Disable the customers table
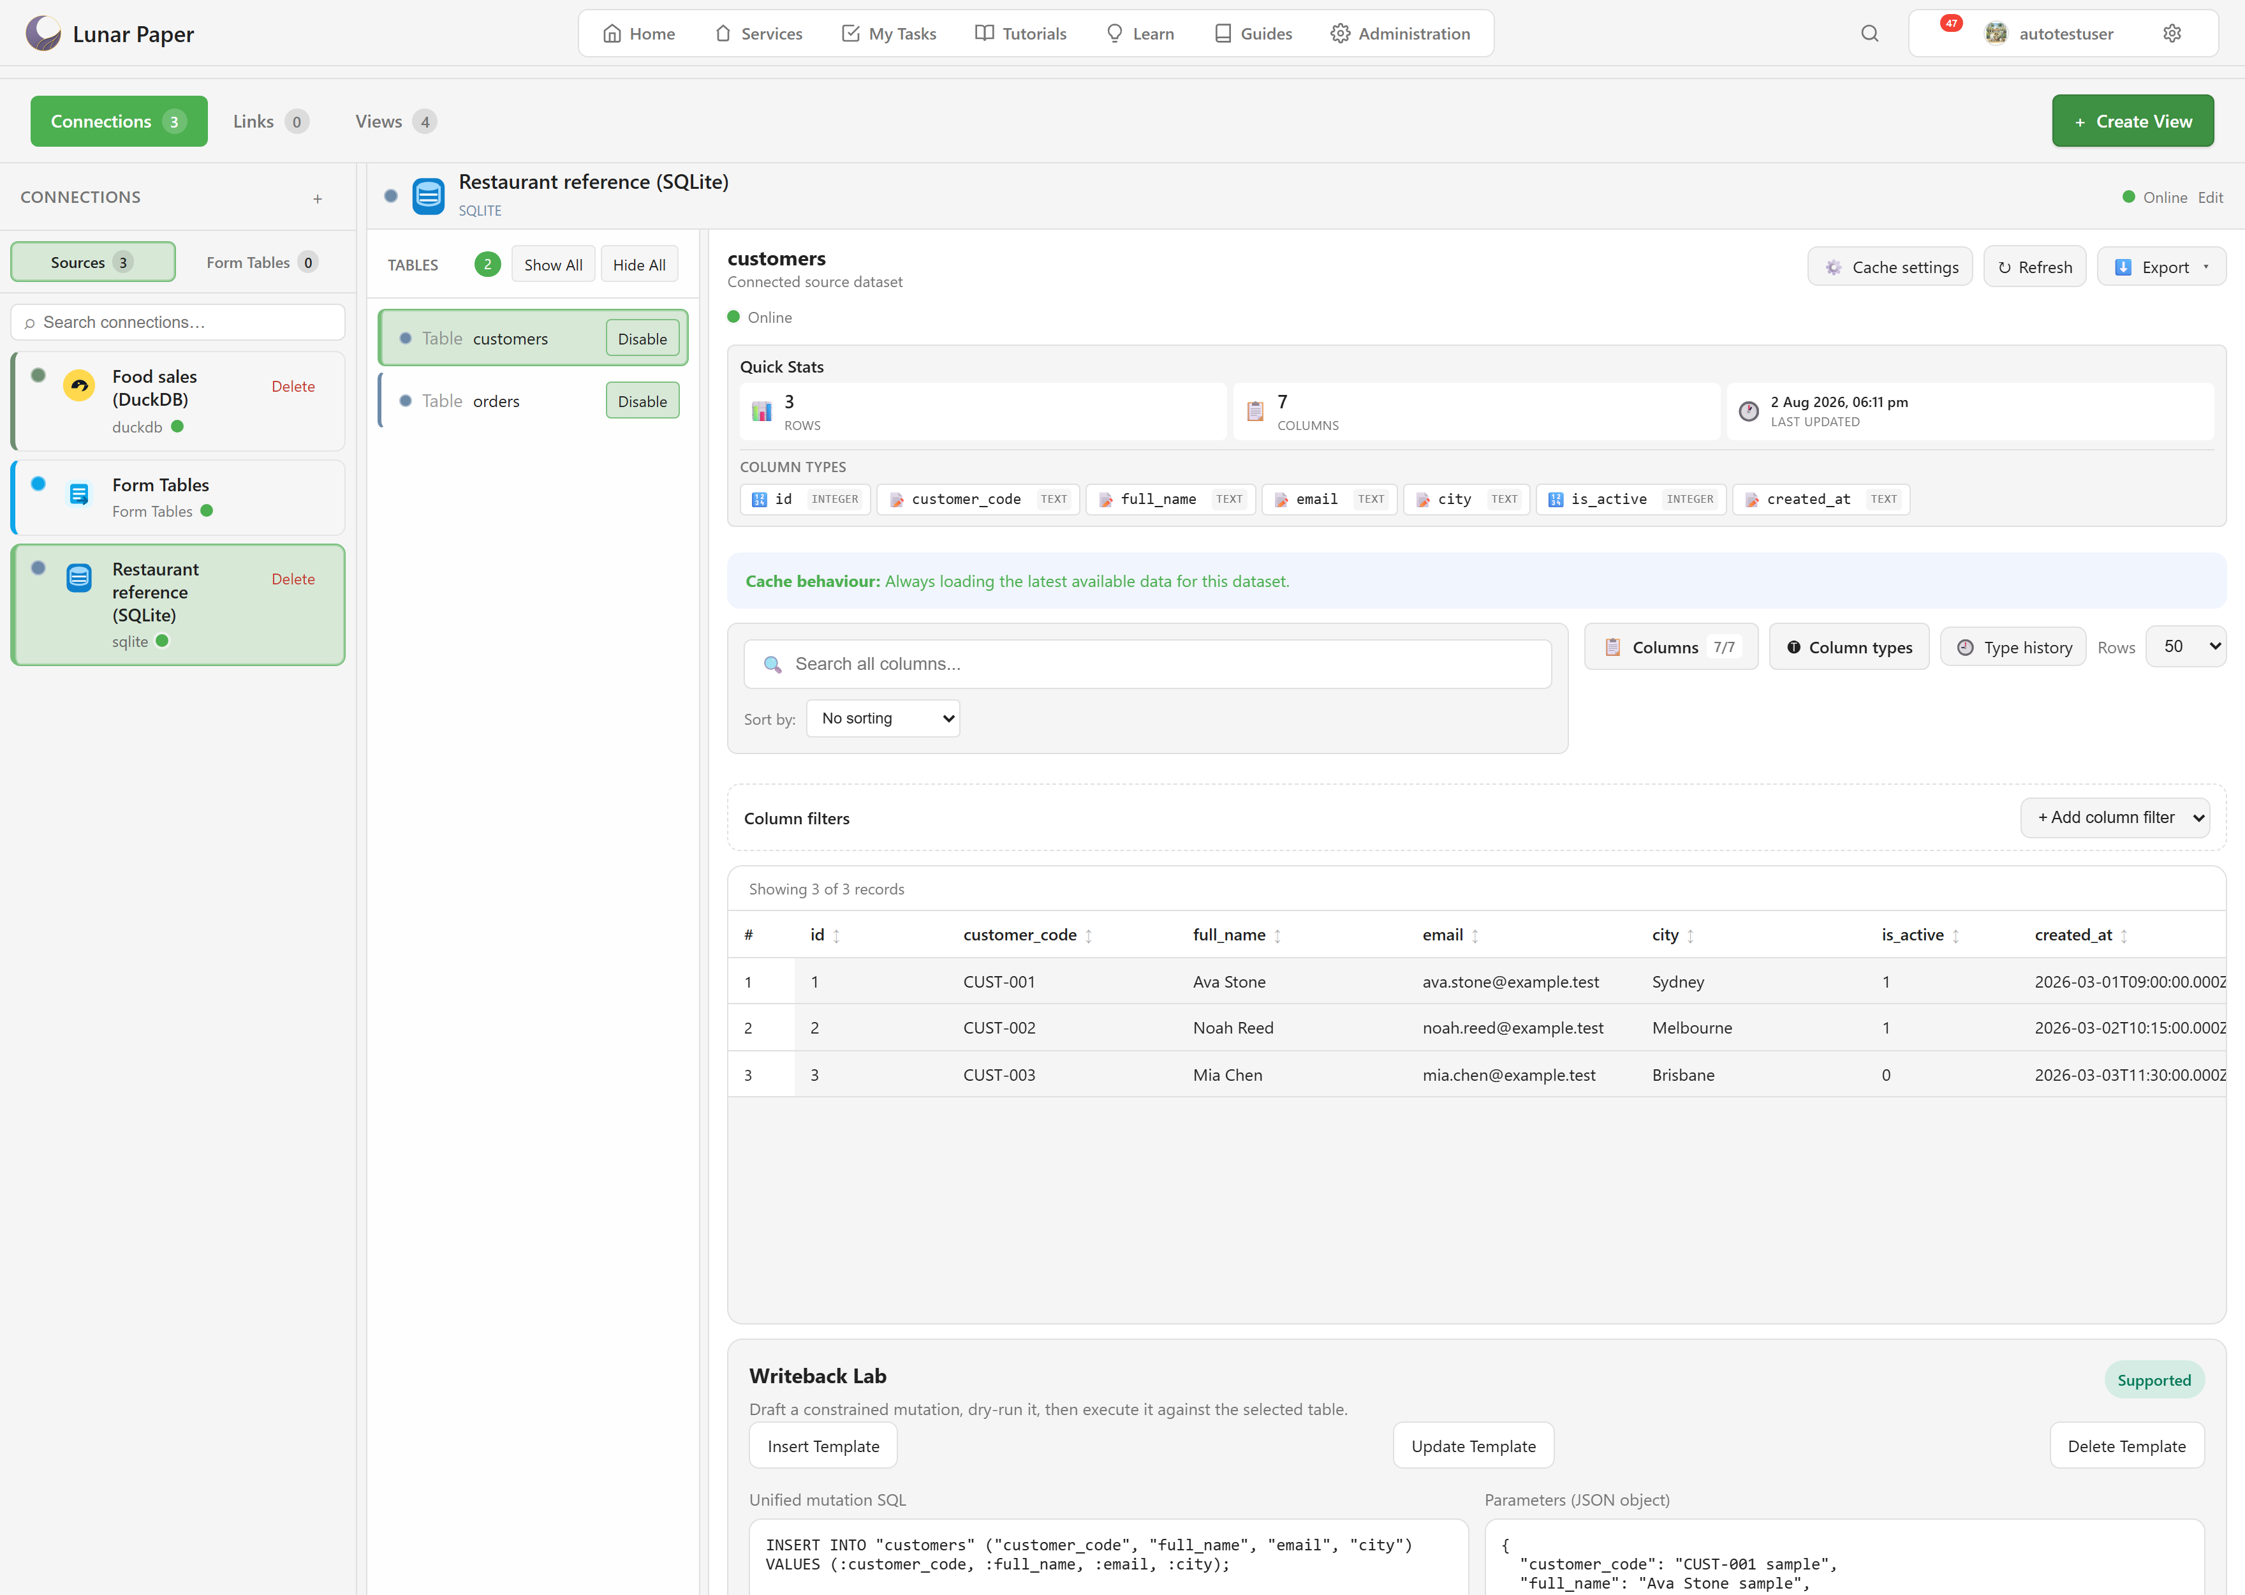This screenshot has height=1595, width=2245. point(642,339)
